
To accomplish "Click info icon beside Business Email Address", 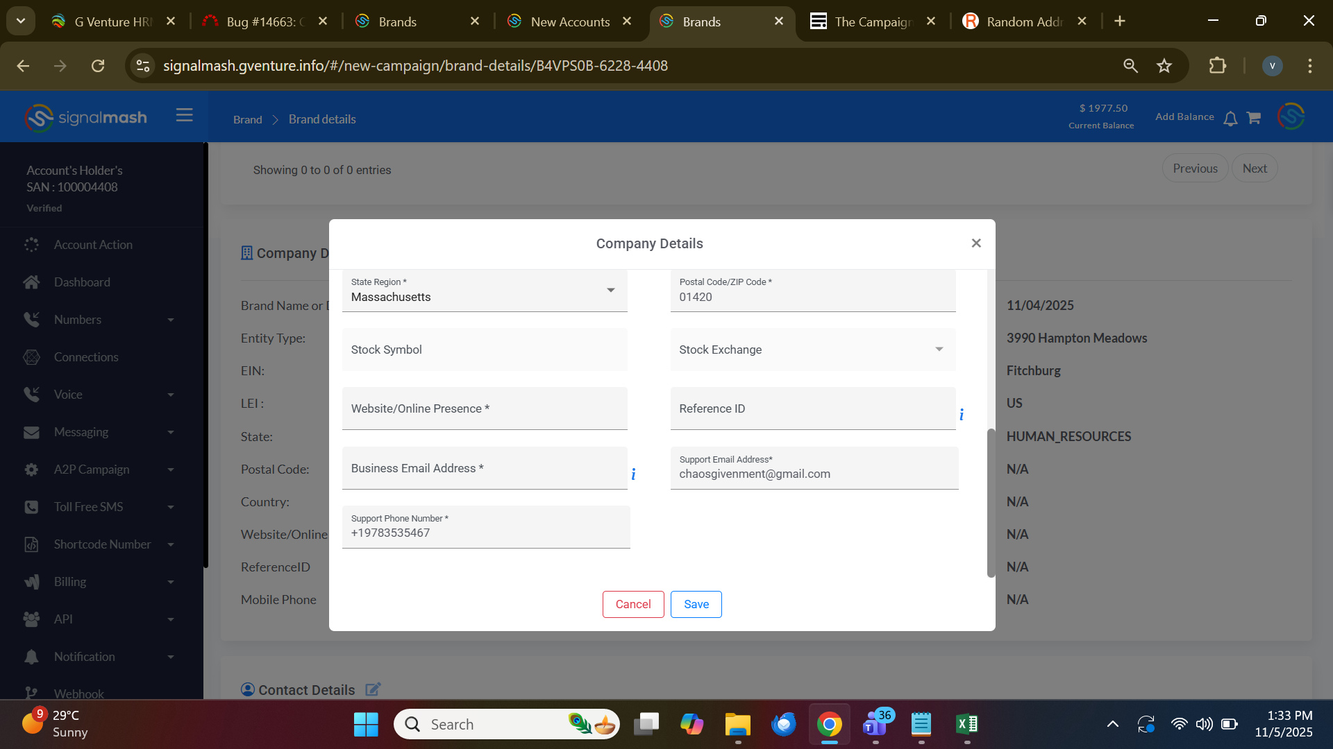I will [x=633, y=474].
